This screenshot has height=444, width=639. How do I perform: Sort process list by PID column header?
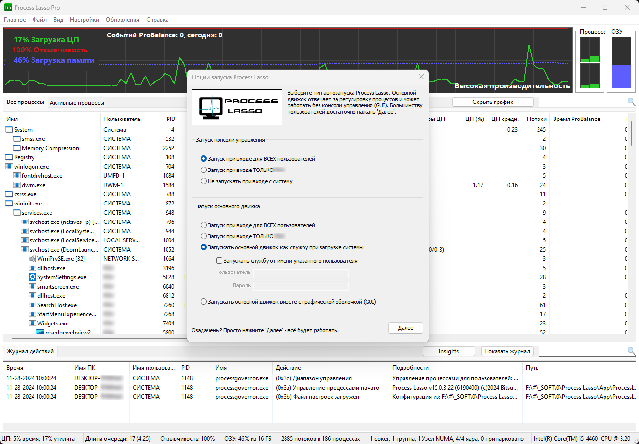coord(161,119)
